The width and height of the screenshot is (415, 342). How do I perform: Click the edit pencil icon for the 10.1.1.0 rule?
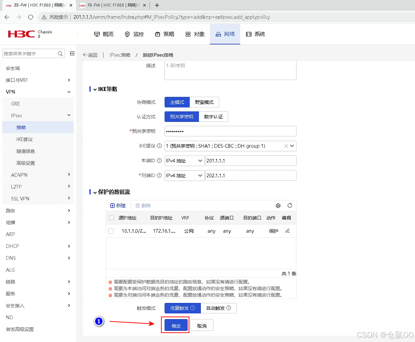[287, 231]
